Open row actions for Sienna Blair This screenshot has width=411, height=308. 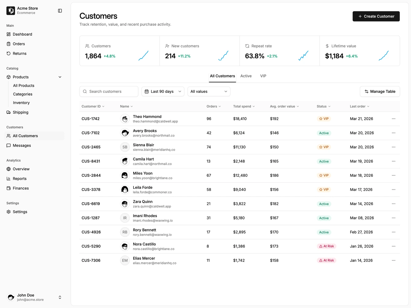coord(393,147)
